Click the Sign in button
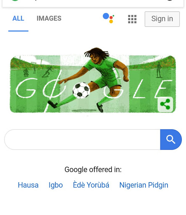Image resolution: width=186 pixels, height=215 pixels. [162, 19]
